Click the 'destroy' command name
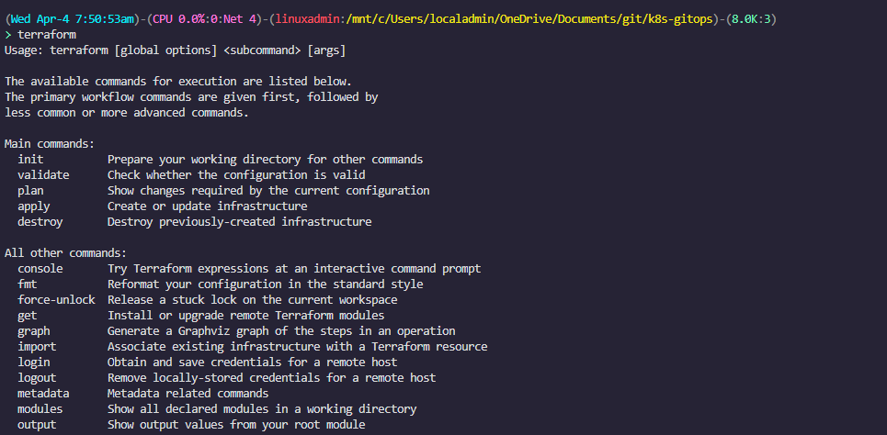This screenshot has width=887, height=435. 40,221
